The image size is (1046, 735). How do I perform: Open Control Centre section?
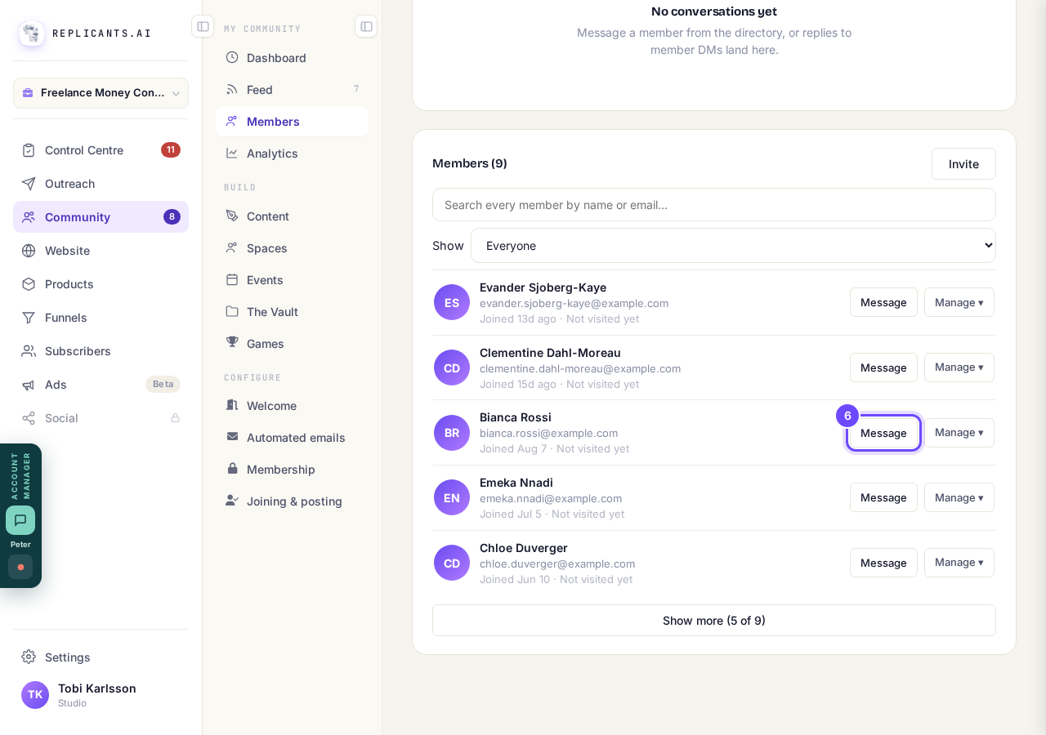(101, 150)
